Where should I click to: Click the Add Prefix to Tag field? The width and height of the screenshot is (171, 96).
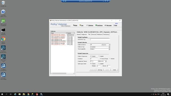tap(100, 39)
